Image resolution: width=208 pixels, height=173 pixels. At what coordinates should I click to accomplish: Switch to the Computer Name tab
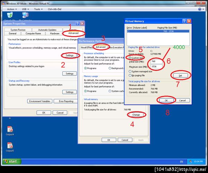click(33, 33)
